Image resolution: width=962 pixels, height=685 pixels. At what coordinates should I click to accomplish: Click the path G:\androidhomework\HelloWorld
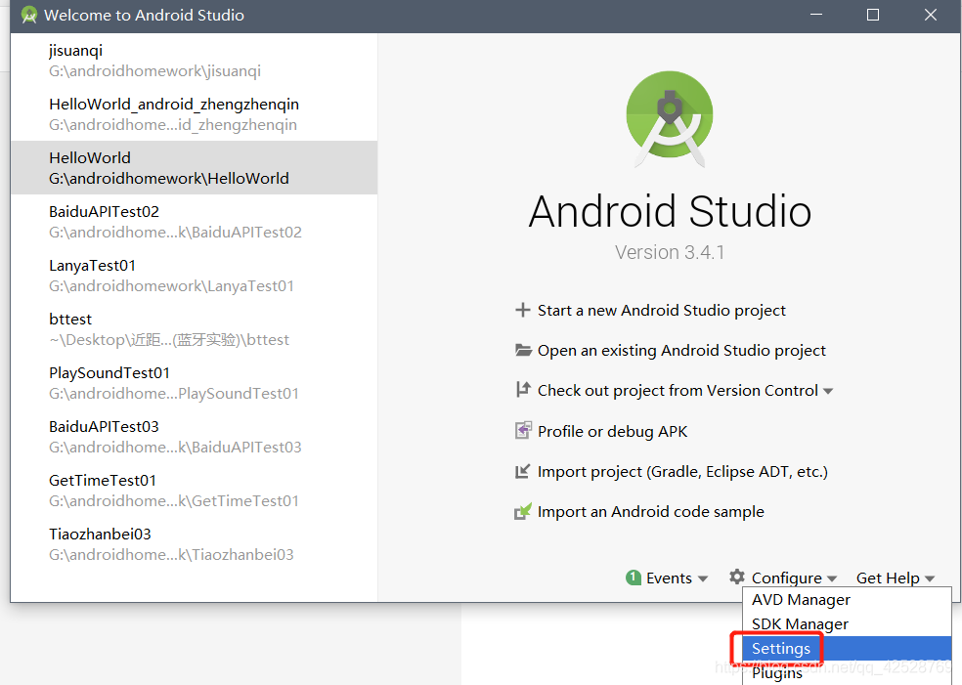(x=169, y=179)
